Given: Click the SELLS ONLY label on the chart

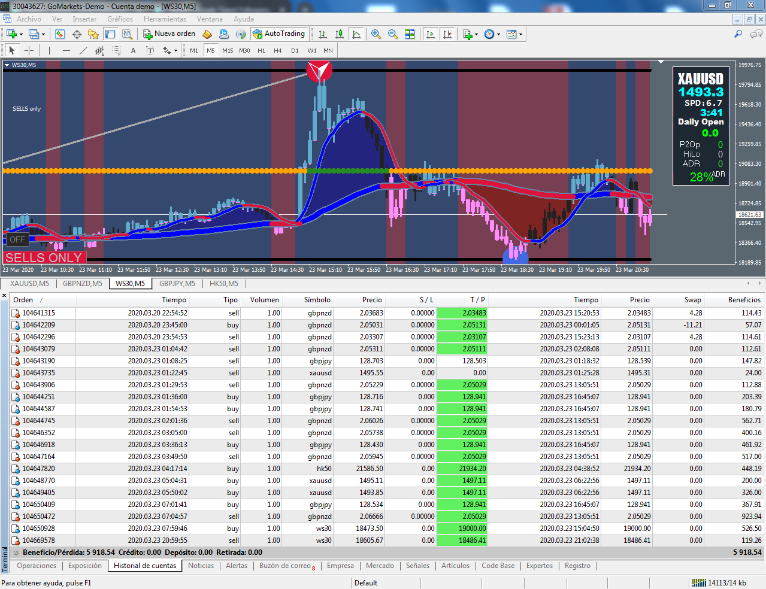Looking at the screenshot, I should (44, 257).
